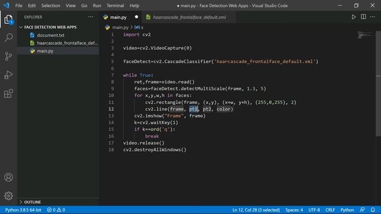Open the View menu
Image resolution: width=381 pixels, height=214 pixels.
(x=70, y=5)
